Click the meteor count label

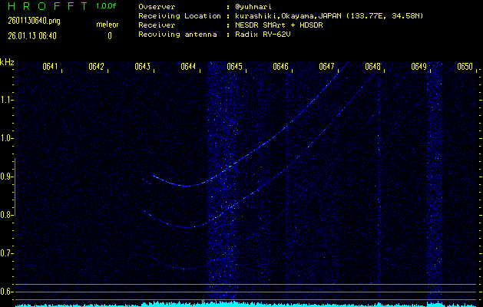tap(108, 25)
